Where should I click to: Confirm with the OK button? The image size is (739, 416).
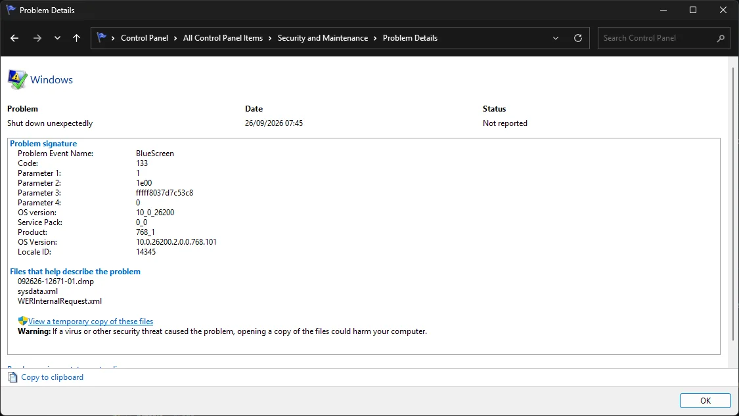coord(705,400)
